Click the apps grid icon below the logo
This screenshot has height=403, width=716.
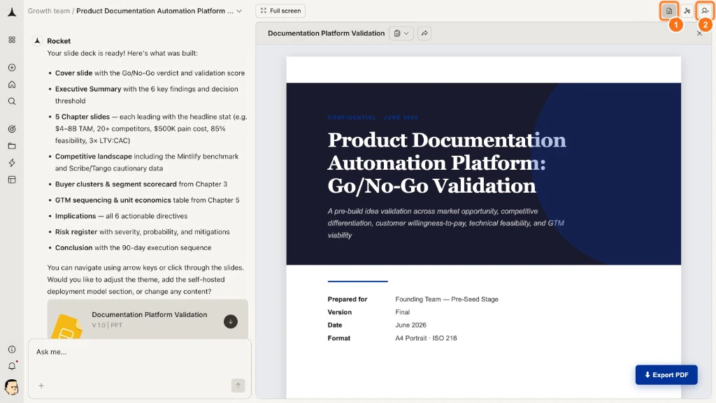(x=11, y=40)
